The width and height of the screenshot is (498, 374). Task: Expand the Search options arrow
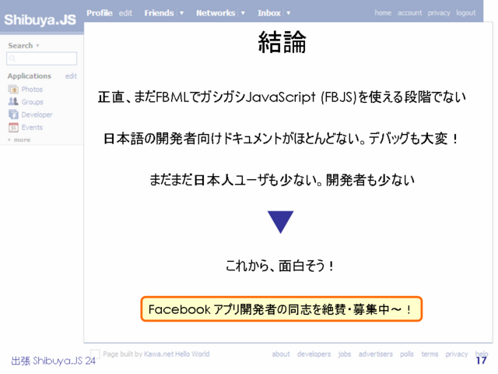click(x=37, y=45)
